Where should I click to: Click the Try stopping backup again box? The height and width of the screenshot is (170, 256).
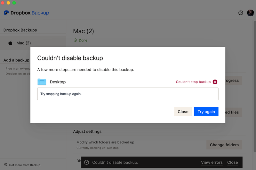tap(128, 94)
